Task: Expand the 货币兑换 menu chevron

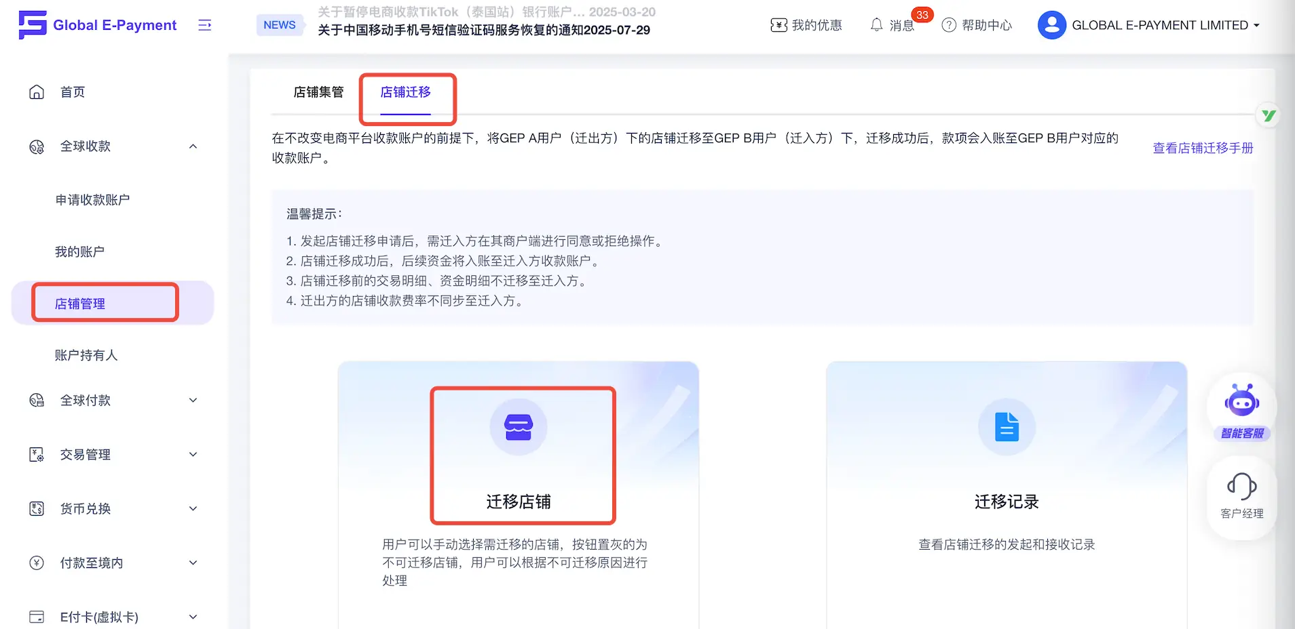Action: click(193, 509)
